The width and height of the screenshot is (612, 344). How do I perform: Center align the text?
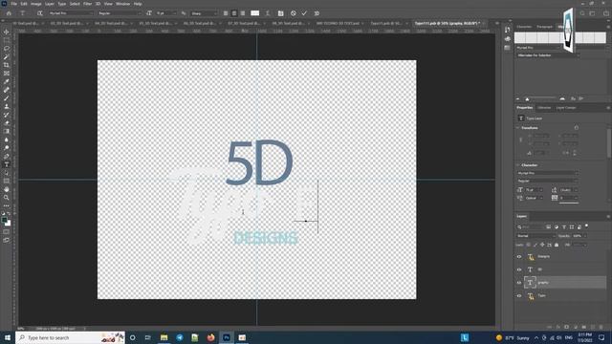(234, 13)
